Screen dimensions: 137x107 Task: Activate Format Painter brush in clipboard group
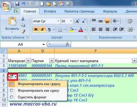(23, 32)
